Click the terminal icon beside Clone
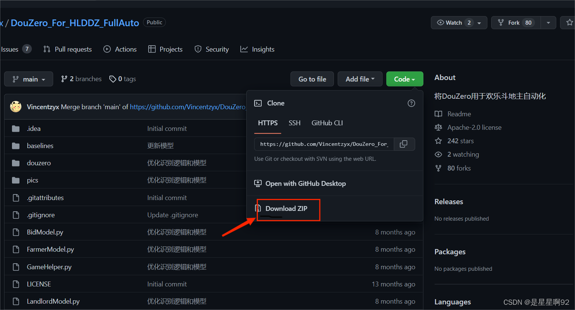The height and width of the screenshot is (310, 575). [258, 103]
